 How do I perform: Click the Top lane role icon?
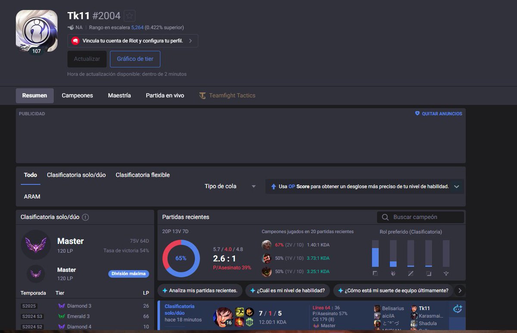tap(375, 273)
